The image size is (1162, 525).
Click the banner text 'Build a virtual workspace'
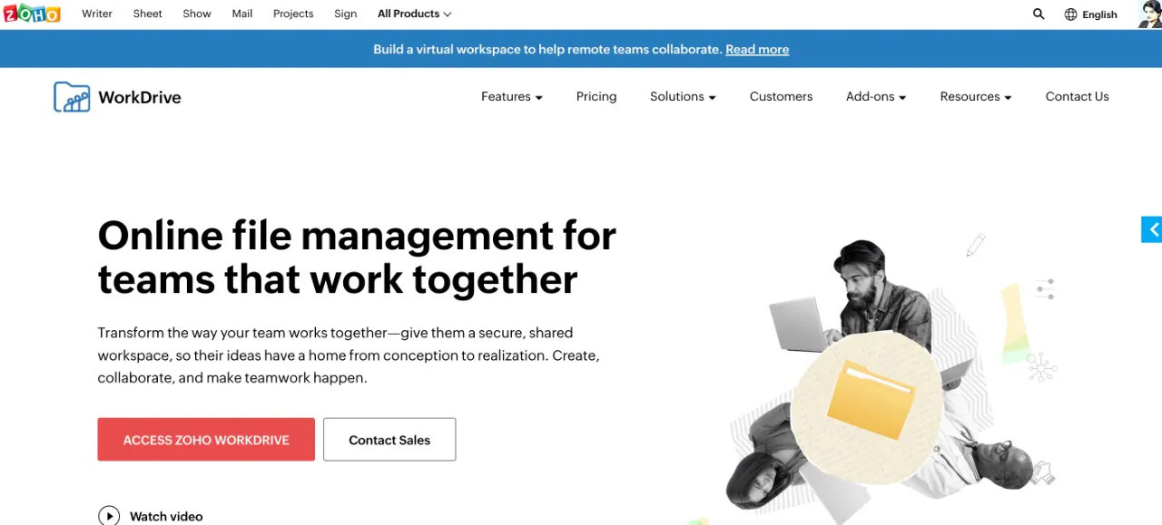pyautogui.click(x=446, y=49)
